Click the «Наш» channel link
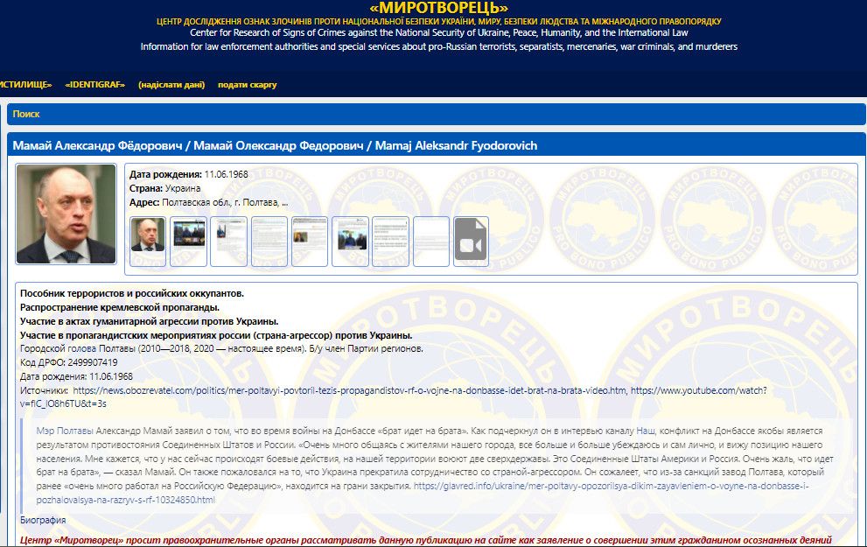Screen dimensions: 867x547 tap(645, 431)
